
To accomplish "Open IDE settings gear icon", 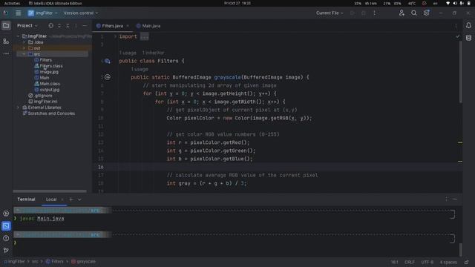I will click(x=426, y=13).
